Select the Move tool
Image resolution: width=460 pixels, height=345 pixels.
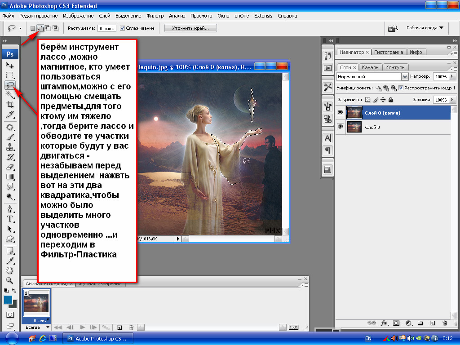pos(10,65)
